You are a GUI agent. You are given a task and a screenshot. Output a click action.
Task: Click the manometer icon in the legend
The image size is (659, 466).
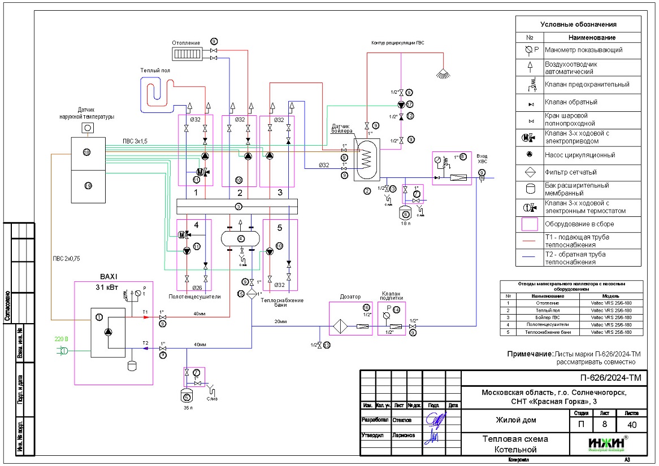pyautogui.click(x=529, y=50)
